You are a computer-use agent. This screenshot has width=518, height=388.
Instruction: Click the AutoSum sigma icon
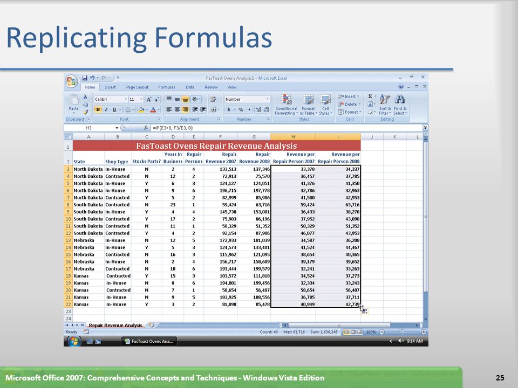pos(370,96)
